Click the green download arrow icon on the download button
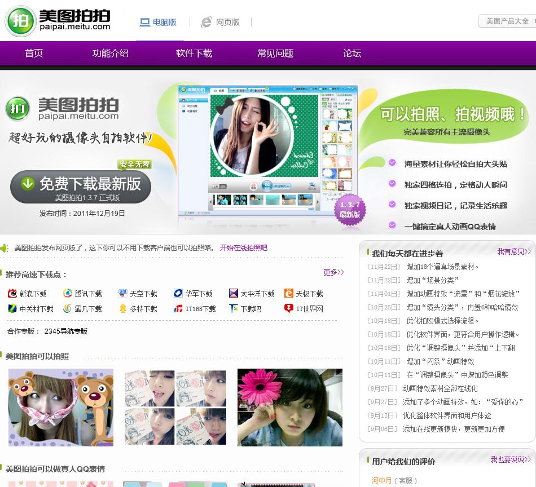536x487 pixels. (28, 183)
